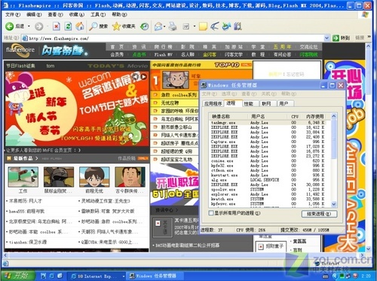Viewport: 377px width, 281px height.
Task: Open the Mail button dropdown arrow
Action: (164, 26)
